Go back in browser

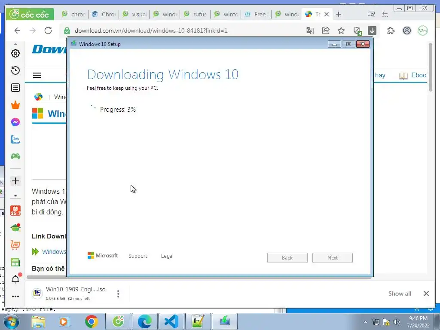point(17,31)
